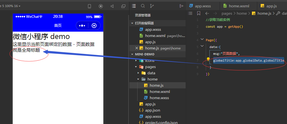Open the search magnifier icon
The height and width of the screenshot is (124, 287).
143,6
